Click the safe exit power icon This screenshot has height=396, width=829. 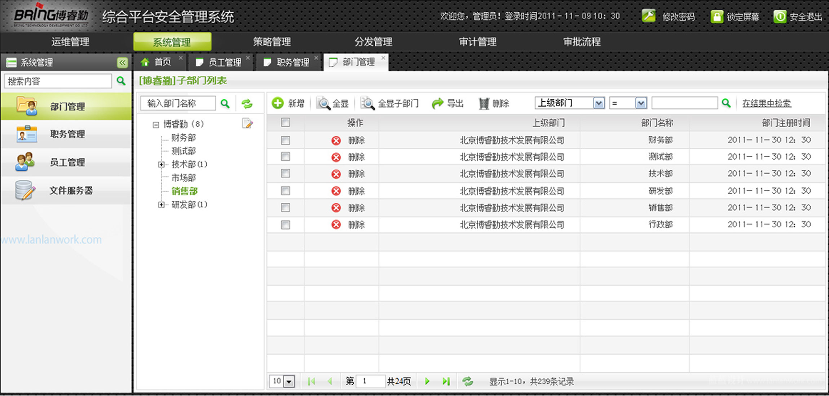pos(780,17)
